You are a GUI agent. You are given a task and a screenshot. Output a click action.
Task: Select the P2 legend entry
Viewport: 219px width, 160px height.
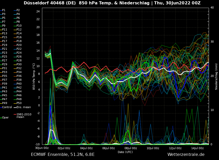coord(18,10)
